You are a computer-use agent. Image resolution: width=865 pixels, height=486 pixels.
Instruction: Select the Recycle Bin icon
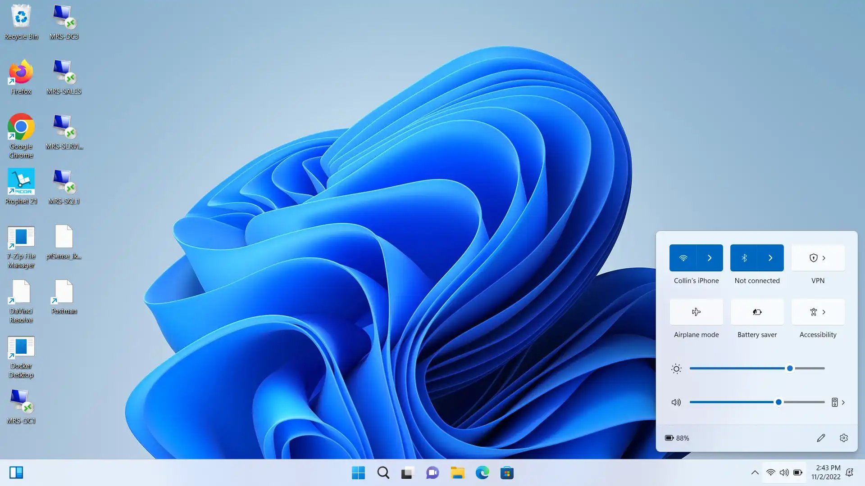pyautogui.click(x=21, y=18)
